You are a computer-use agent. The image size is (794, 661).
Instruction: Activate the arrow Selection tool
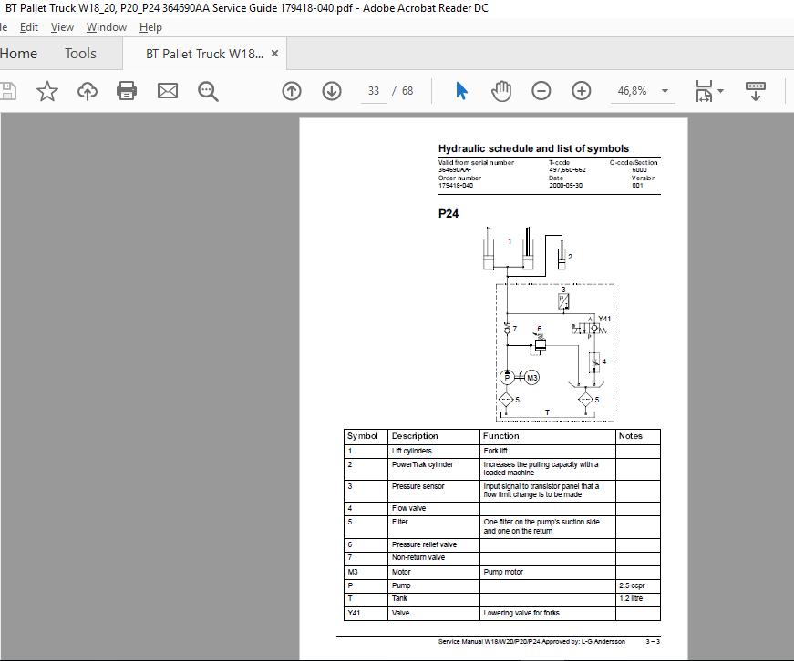[x=461, y=91]
